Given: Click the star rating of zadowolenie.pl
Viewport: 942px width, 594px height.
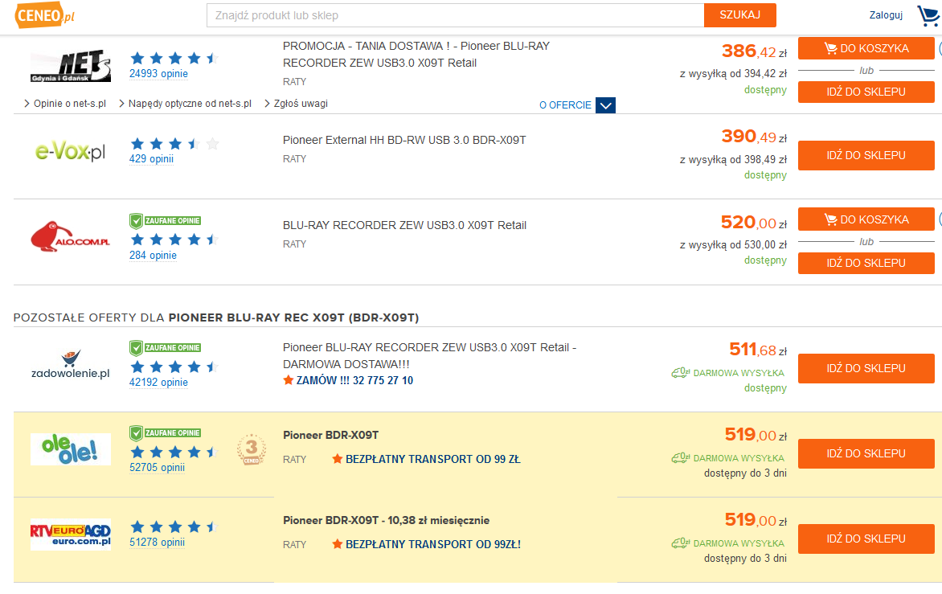Looking at the screenshot, I should click(x=174, y=367).
